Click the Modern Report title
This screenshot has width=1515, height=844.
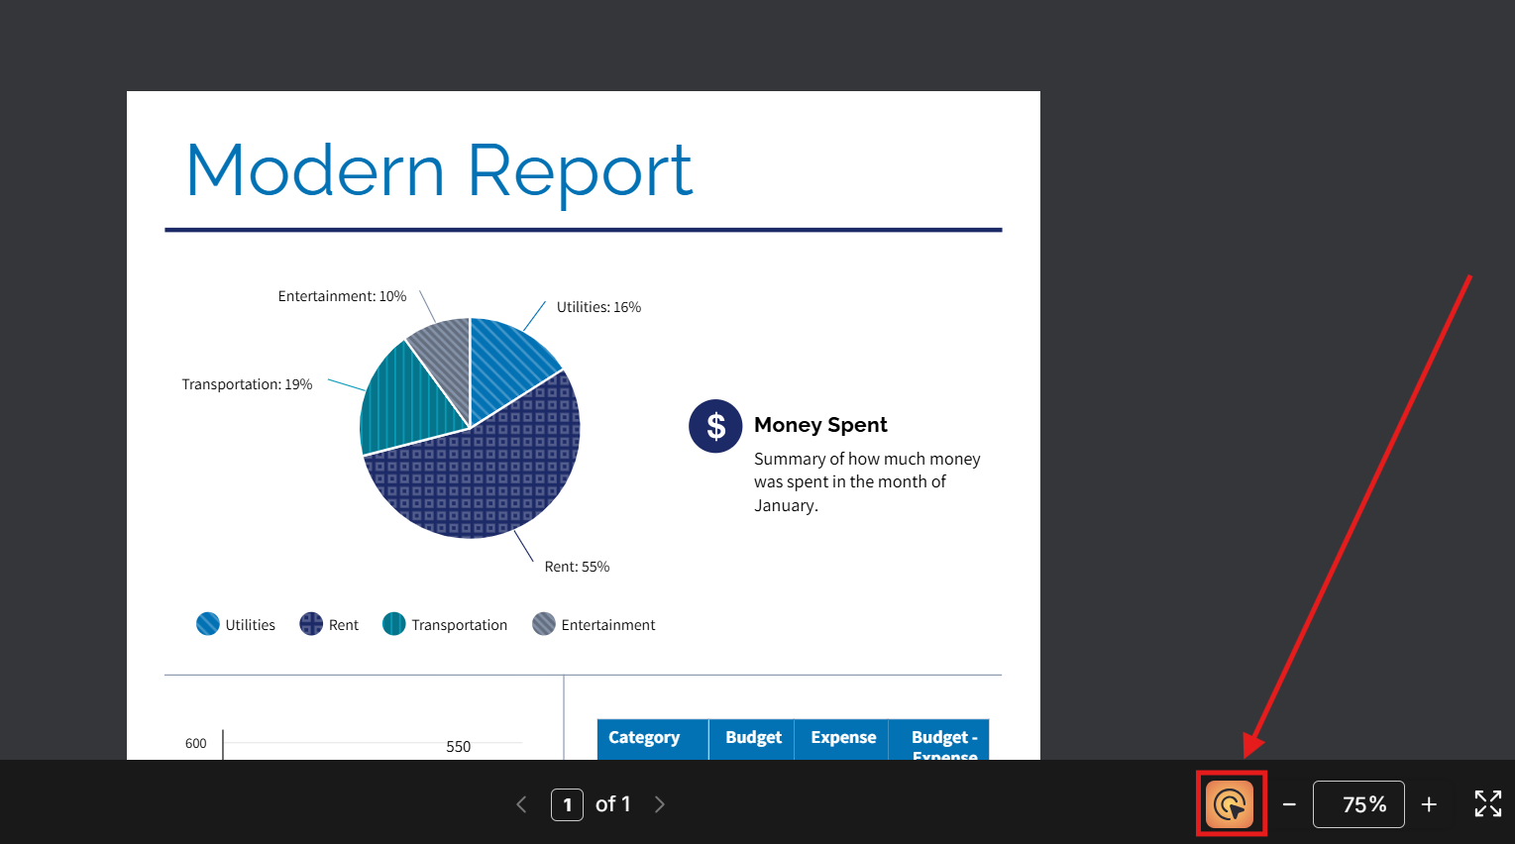click(x=439, y=170)
